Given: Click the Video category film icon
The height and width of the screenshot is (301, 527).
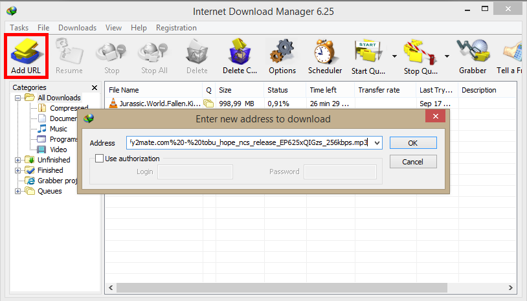Looking at the screenshot, I should pyautogui.click(x=41, y=150).
